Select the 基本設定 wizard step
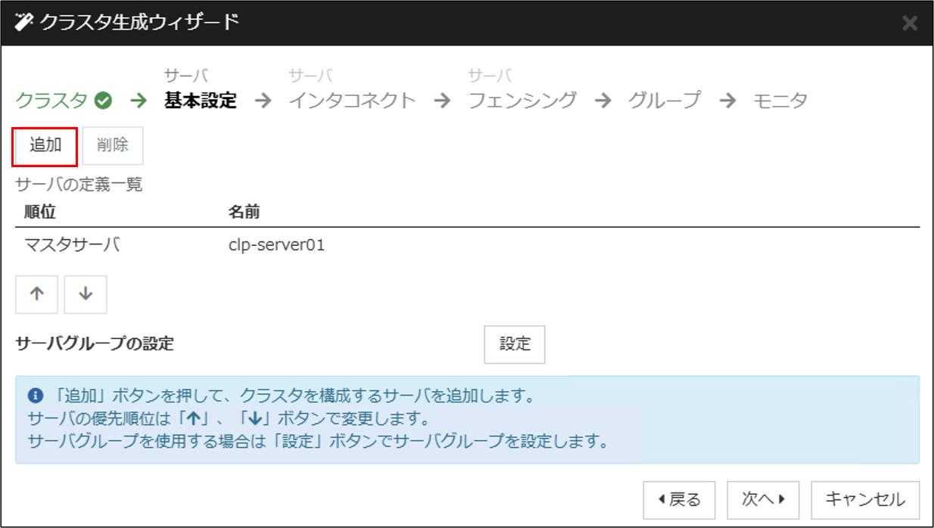This screenshot has height=528, width=934. click(x=200, y=101)
